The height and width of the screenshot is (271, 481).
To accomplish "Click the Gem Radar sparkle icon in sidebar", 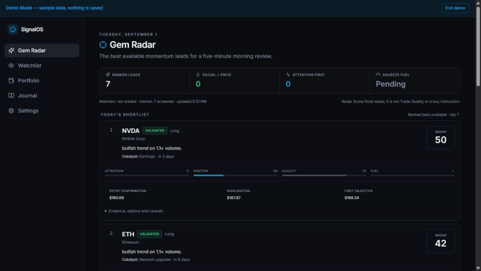I will [x=11, y=50].
